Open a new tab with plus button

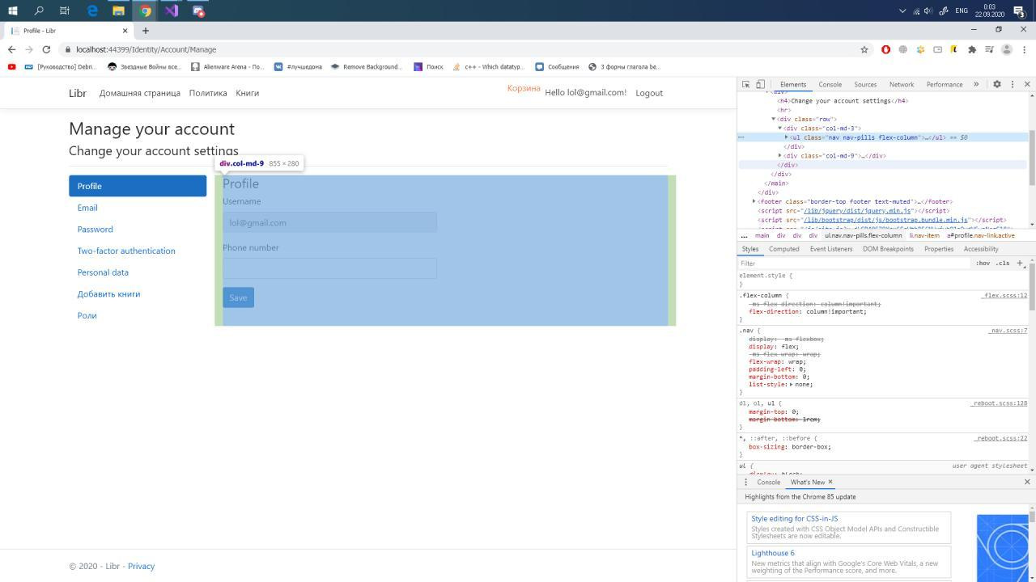pyautogui.click(x=146, y=31)
